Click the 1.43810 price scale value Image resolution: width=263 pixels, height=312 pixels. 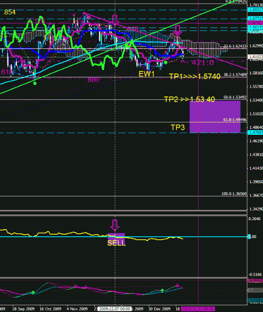pyautogui.click(x=256, y=155)
